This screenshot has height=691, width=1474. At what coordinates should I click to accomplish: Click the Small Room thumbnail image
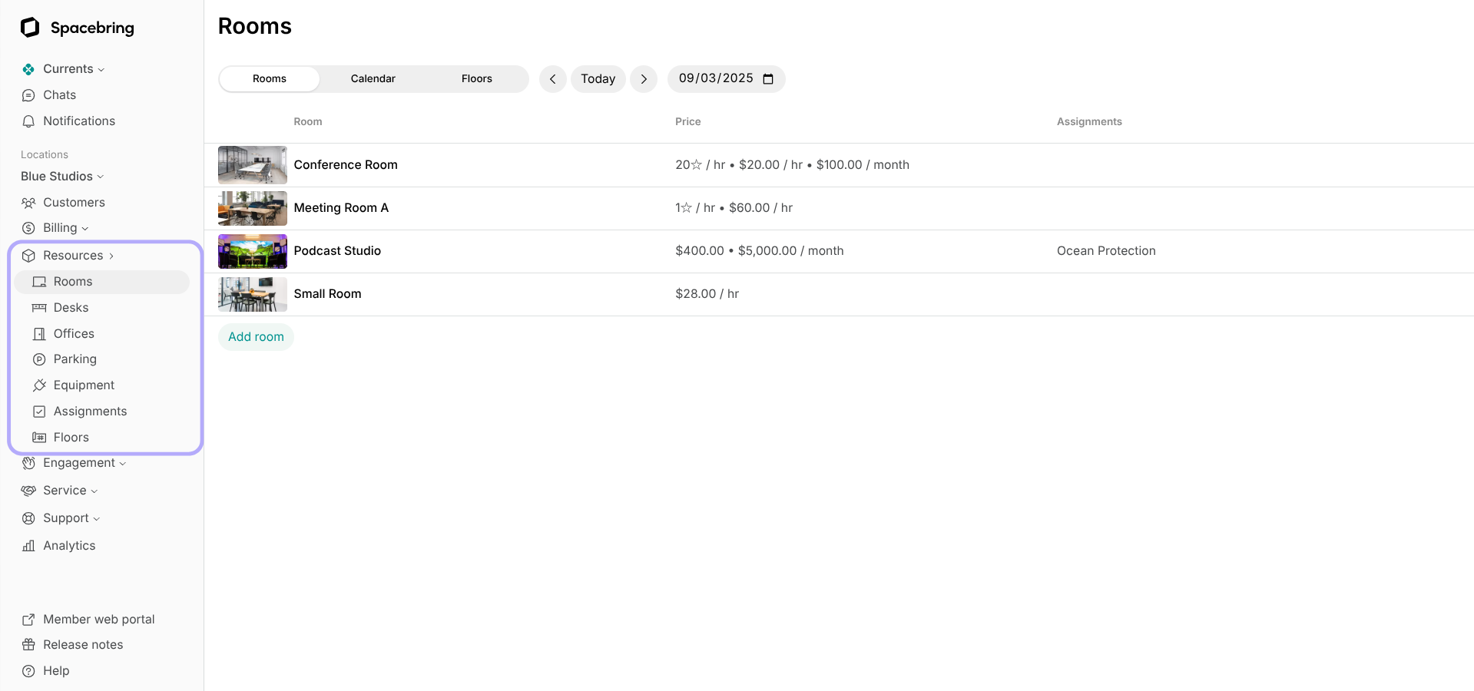tap(253, 294)
